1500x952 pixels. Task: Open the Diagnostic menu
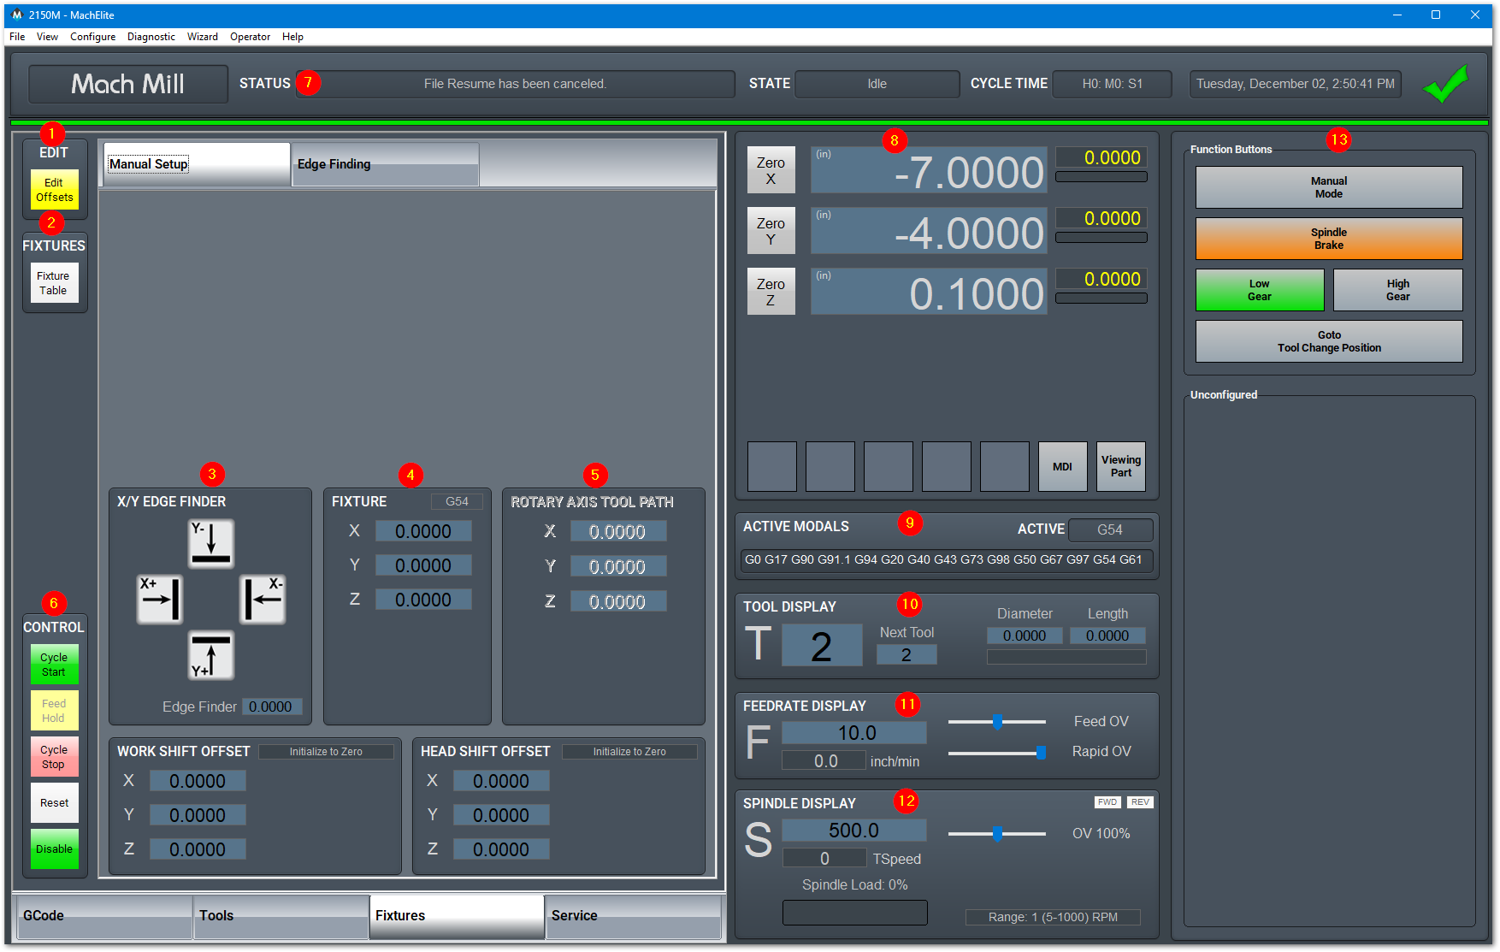tap(151, 37)
